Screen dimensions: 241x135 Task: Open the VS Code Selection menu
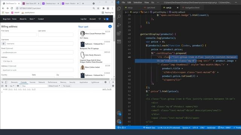[137, 3]
